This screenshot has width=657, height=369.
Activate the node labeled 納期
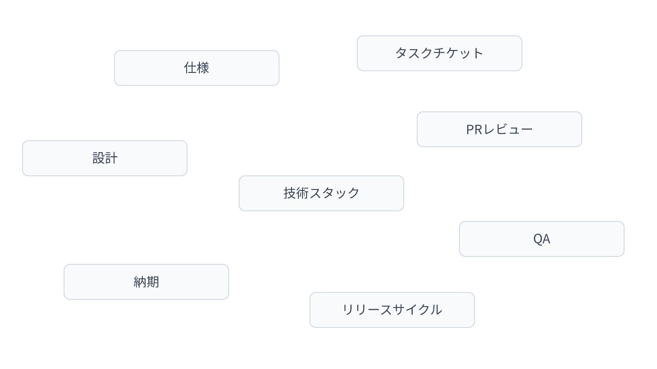click(x=146, y=282)
